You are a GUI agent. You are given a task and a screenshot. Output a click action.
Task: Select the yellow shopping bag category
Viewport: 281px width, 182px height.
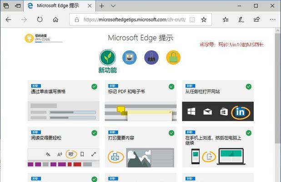pos(173,58)
